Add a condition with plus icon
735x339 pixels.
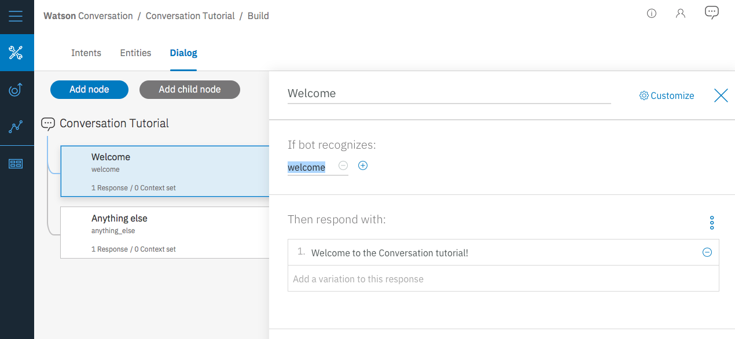(x=363, y=165)
